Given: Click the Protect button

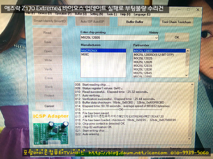Looking at the screenshot, I should [x=49, y=95].
